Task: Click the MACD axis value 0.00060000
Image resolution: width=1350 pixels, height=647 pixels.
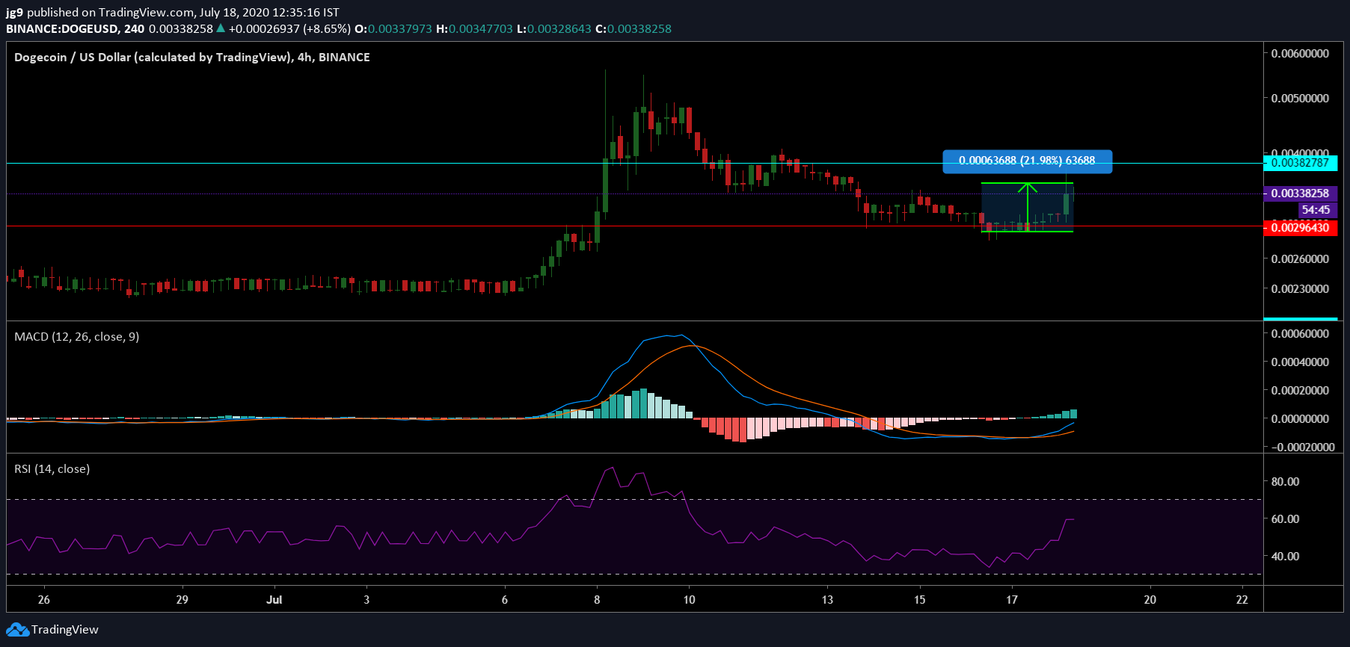Action: [1300, 334]
